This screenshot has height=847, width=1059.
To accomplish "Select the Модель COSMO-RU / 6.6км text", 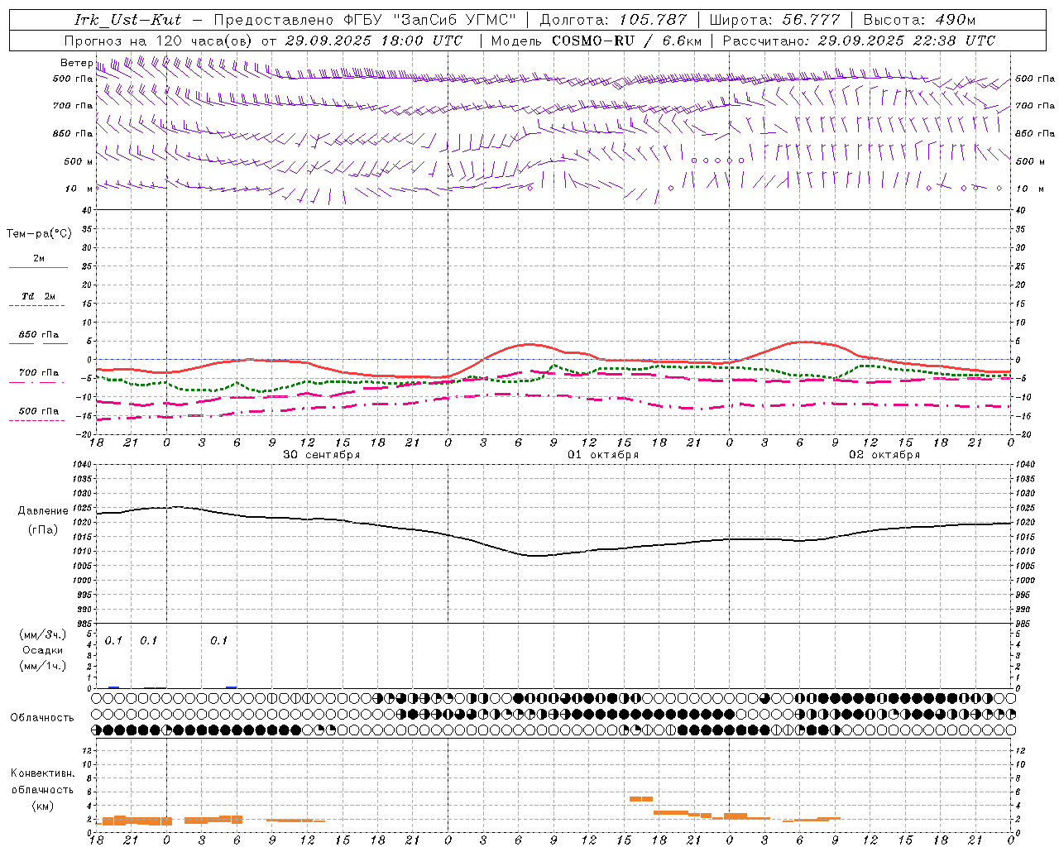I will [x=597, y=41].
